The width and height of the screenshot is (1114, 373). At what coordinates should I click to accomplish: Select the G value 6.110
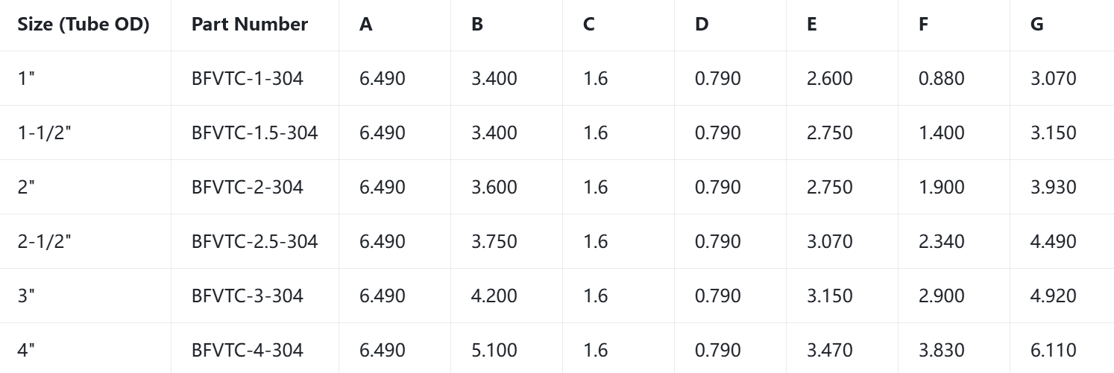pos(1054,350)
